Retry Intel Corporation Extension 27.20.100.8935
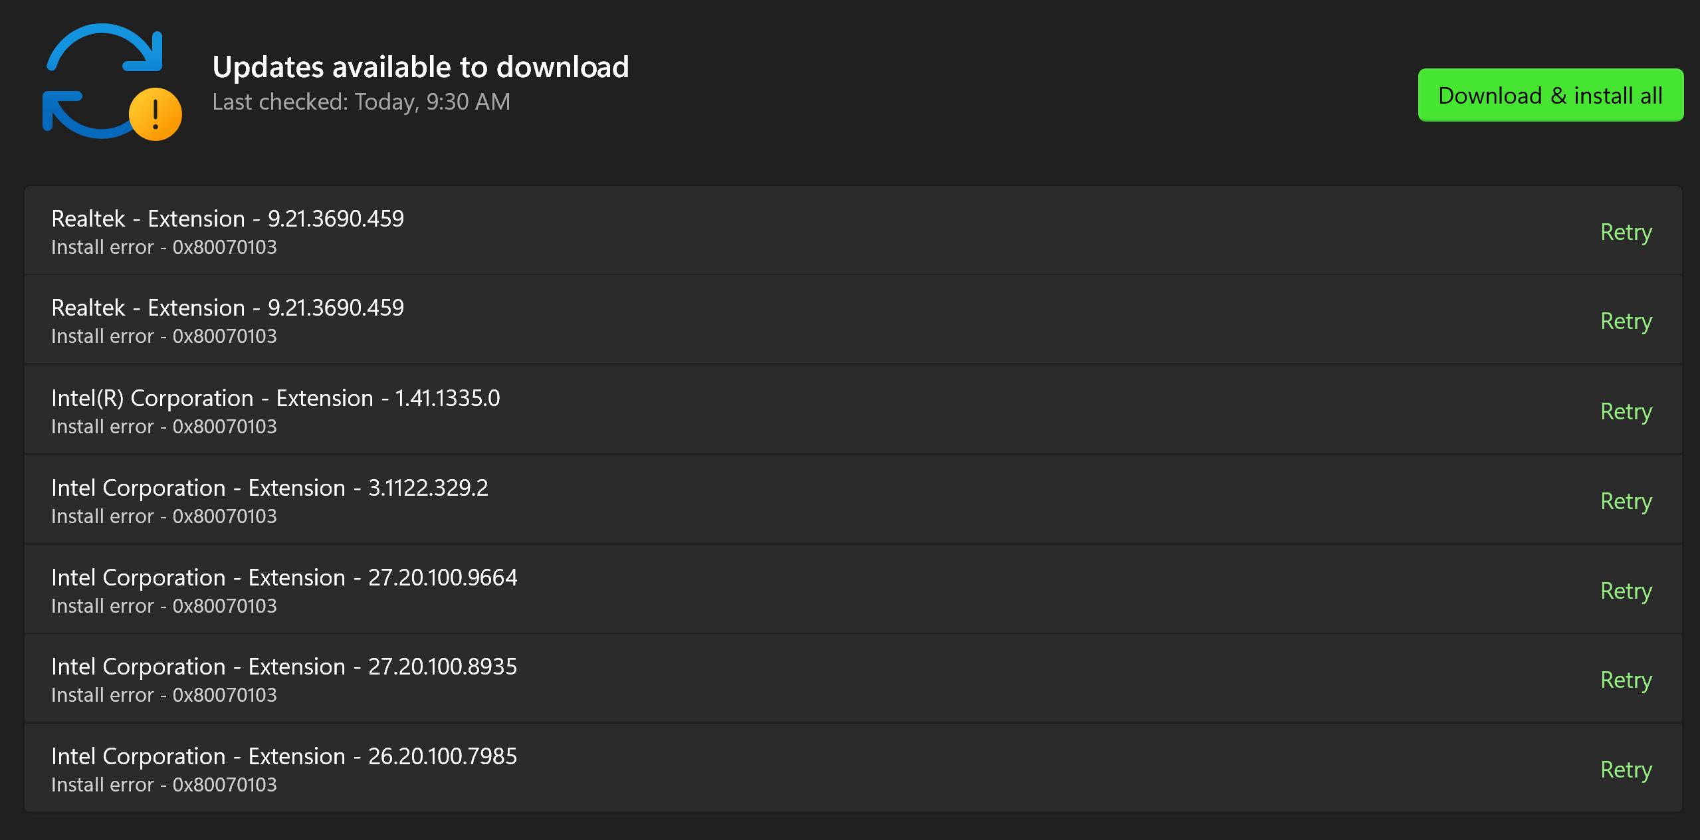1700x840 pixels. (1626, 680)
